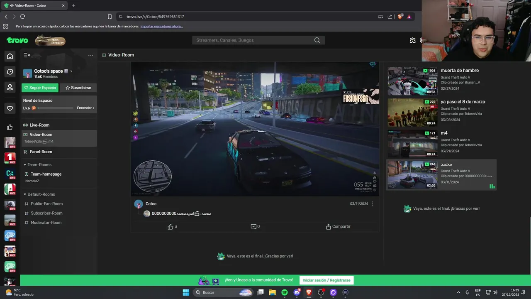Open Spotify from the taskbar
Viewport: 531px width, 299px height.
(x=285, y=292)
